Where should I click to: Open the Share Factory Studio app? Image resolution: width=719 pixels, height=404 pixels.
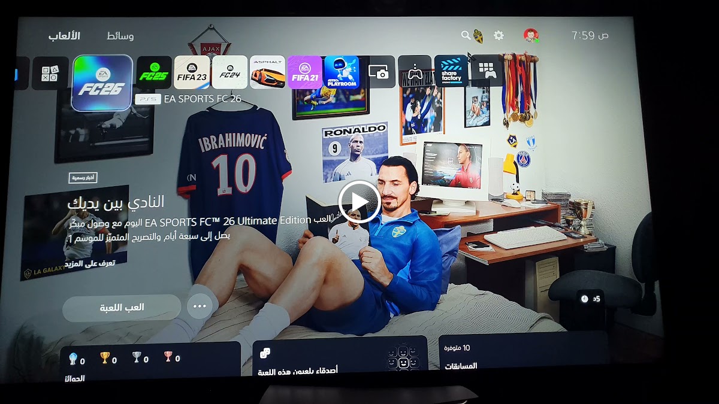click(x=451, y=72)
